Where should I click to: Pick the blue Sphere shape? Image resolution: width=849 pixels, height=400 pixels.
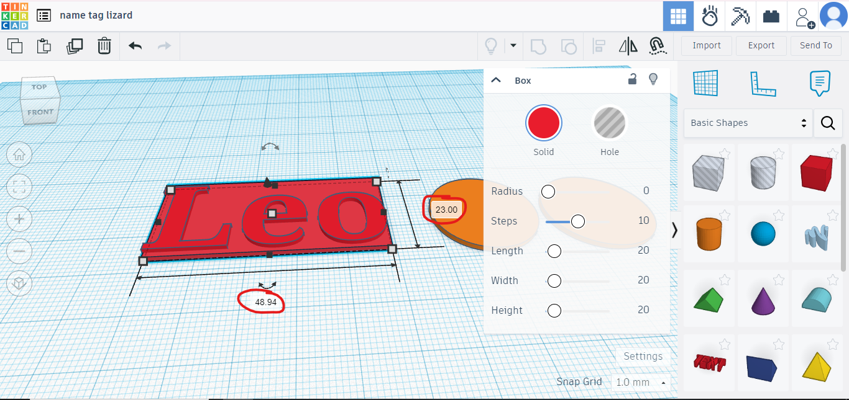click(x=763, y=234)
